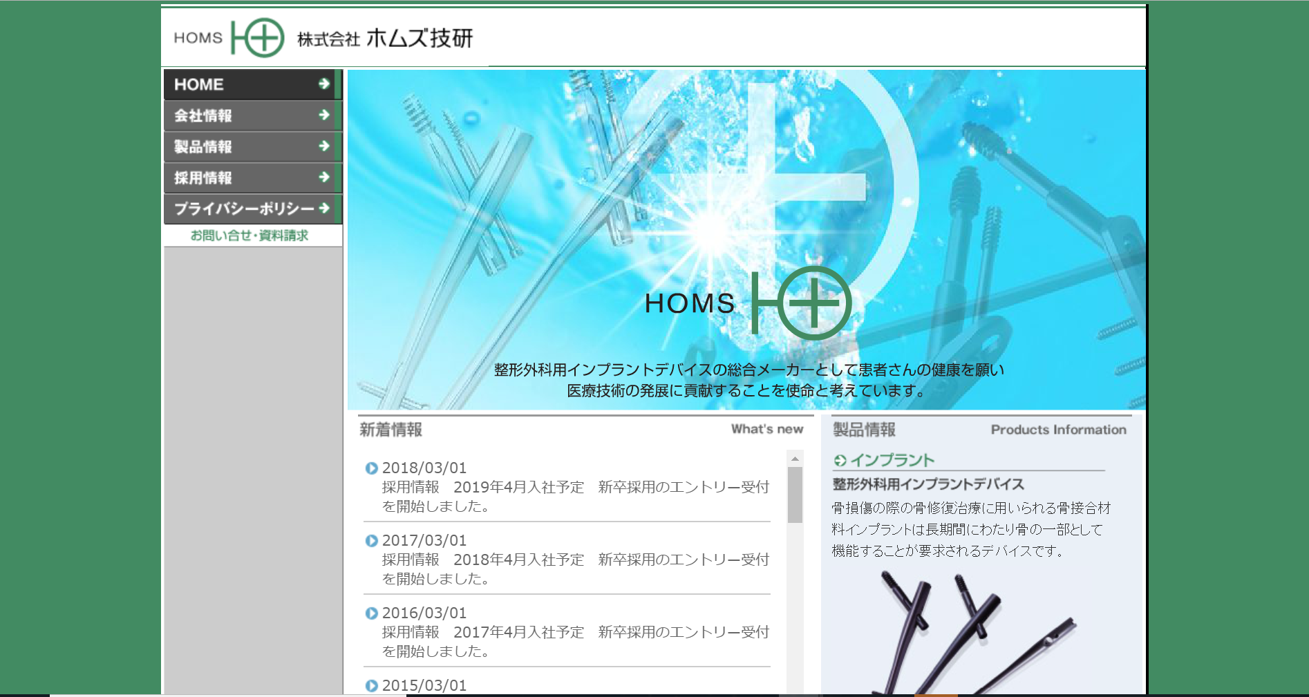Screen dimensions: 1309x697
Task: Click the HOMS logo on the hero banner
Action: [x=748, y=303]
